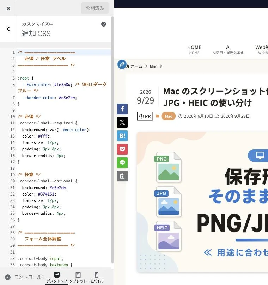Close the customizer with the X icon

click(x=8, y=8)
